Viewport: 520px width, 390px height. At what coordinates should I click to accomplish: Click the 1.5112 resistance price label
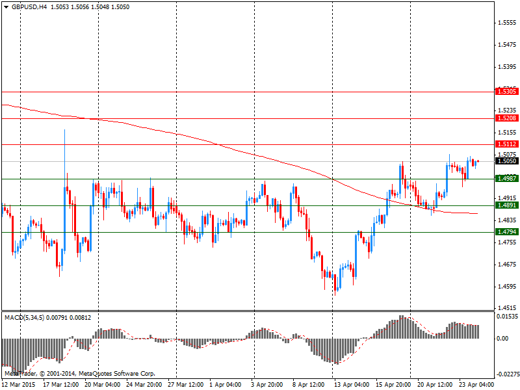coord(506,144)
